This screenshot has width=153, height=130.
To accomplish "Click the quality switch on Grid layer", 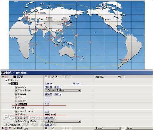I will 53,77.
